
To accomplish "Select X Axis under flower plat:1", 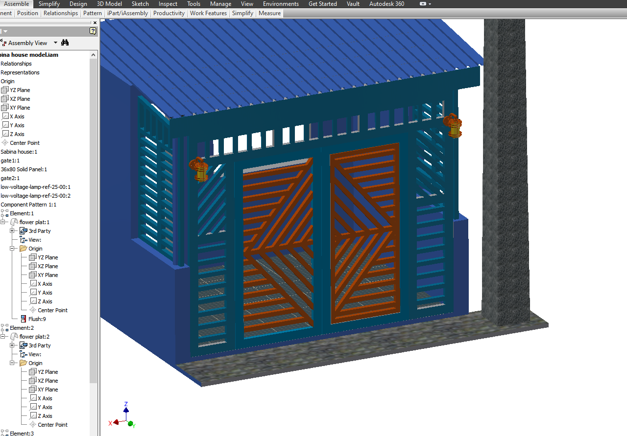I will click(x=41, y=284).
